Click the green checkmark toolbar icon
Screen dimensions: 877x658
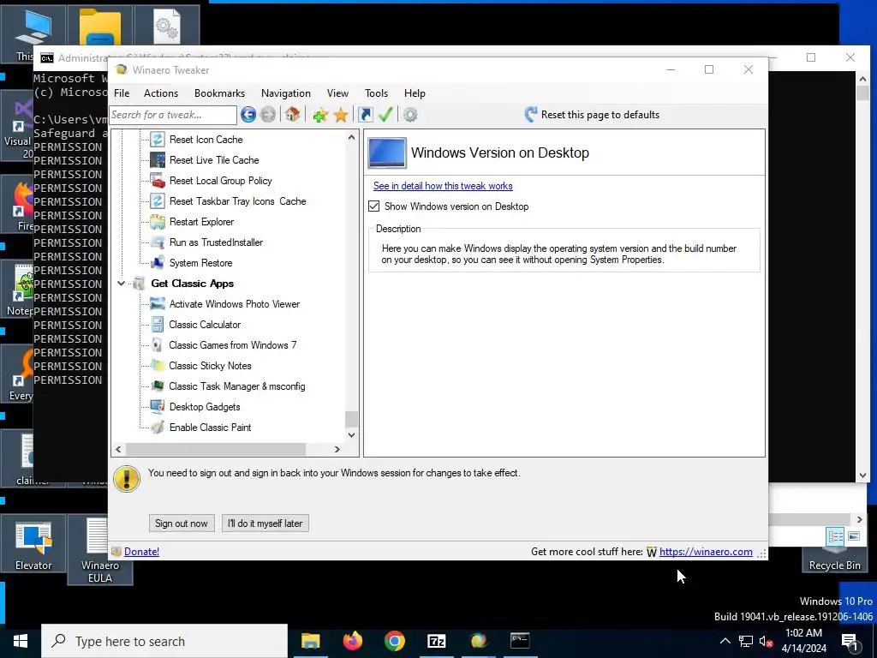385,115
